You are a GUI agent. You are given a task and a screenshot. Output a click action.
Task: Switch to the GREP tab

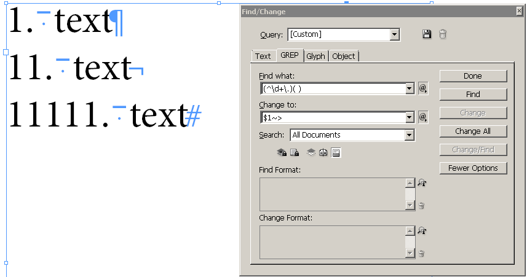coord(290,55)
